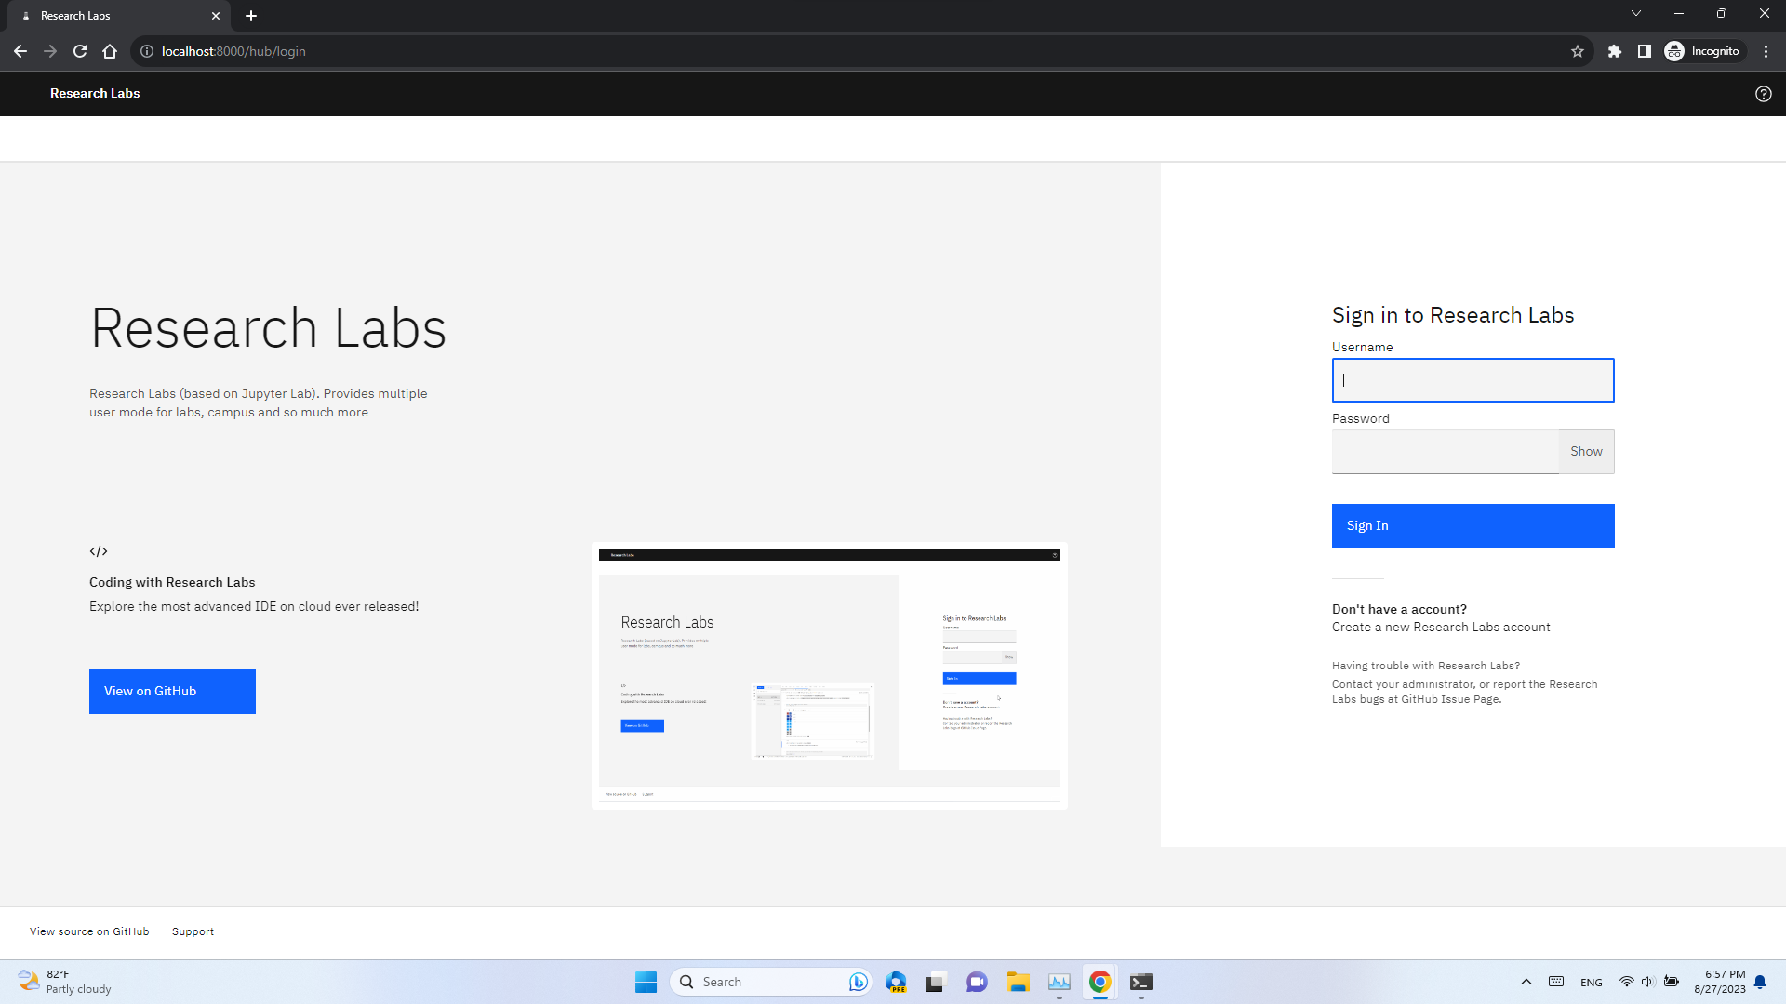This screenshot has width=1786, height=1004.
Task: Open notifications bell in system tray
Action: [1760, 982]
